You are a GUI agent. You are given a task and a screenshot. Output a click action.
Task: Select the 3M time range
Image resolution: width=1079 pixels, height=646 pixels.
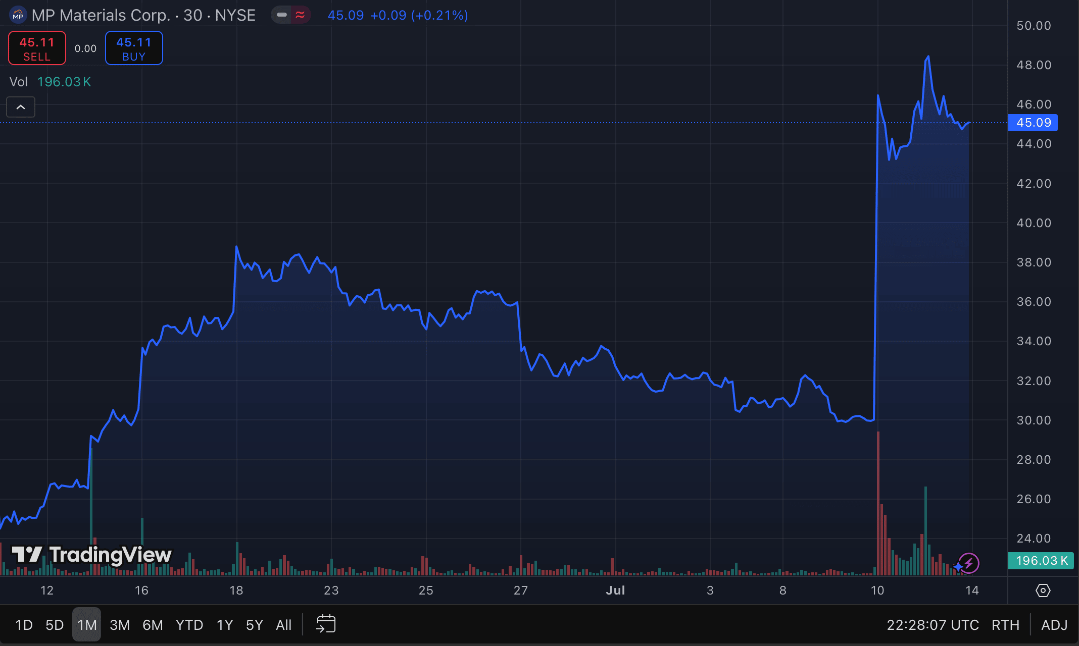[120, 625]
